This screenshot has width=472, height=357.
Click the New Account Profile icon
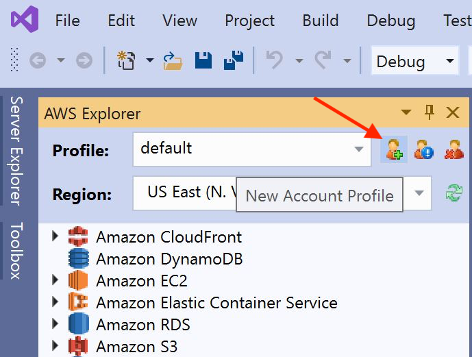(394, 149)
